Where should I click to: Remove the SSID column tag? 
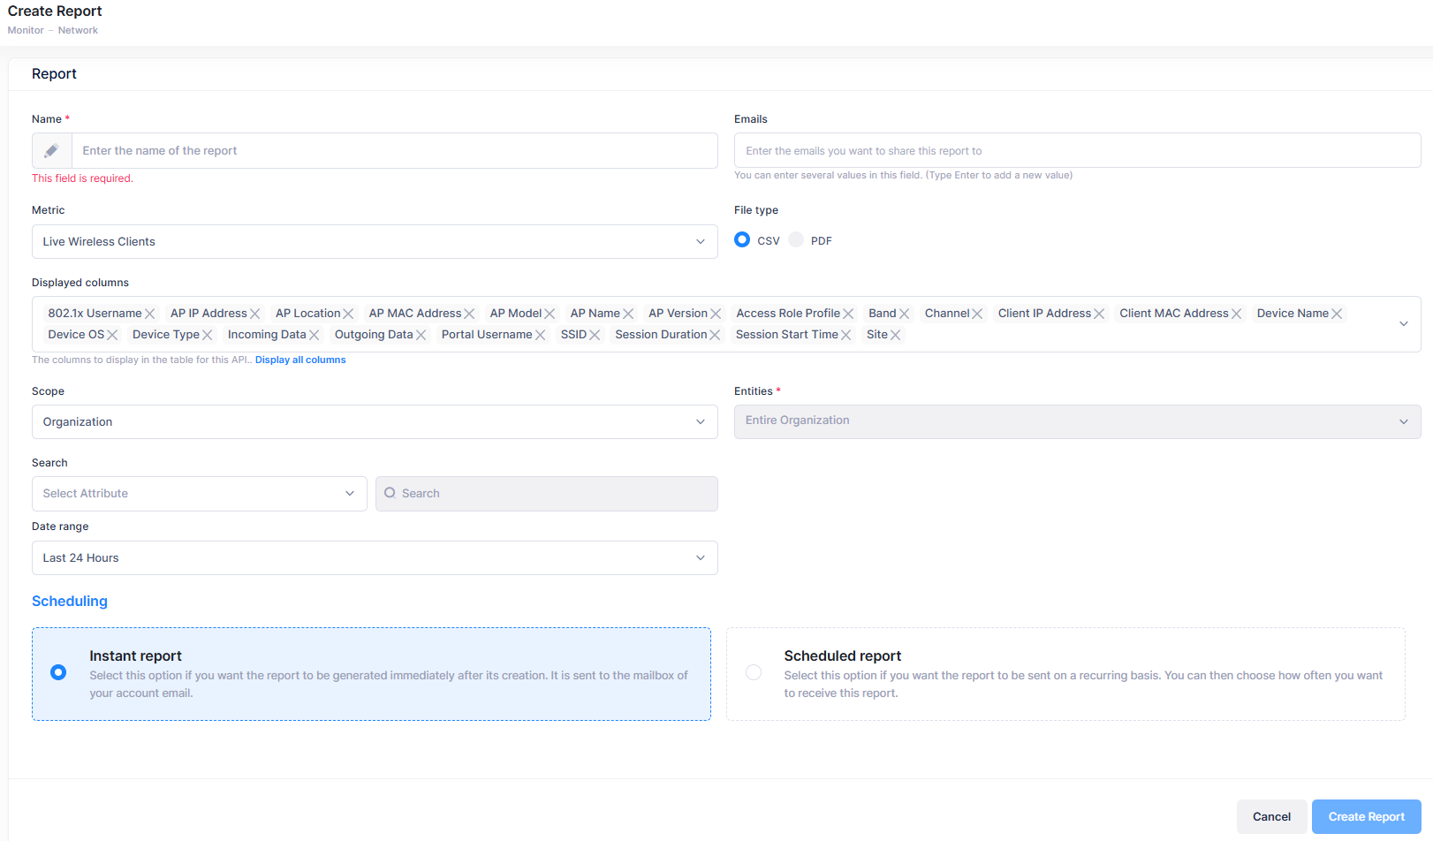[595, 335]
